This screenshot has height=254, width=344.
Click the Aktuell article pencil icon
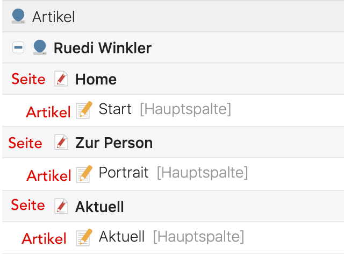[x=84, y=237]
